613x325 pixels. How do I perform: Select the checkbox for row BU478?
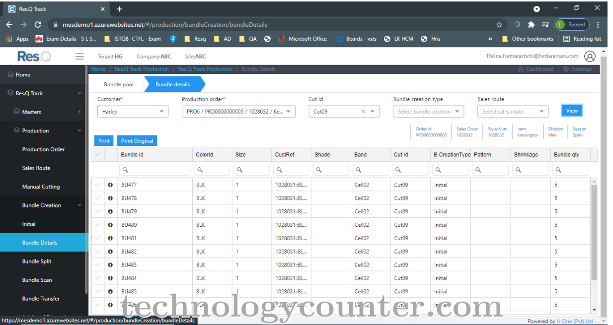[x=97, y=198]
